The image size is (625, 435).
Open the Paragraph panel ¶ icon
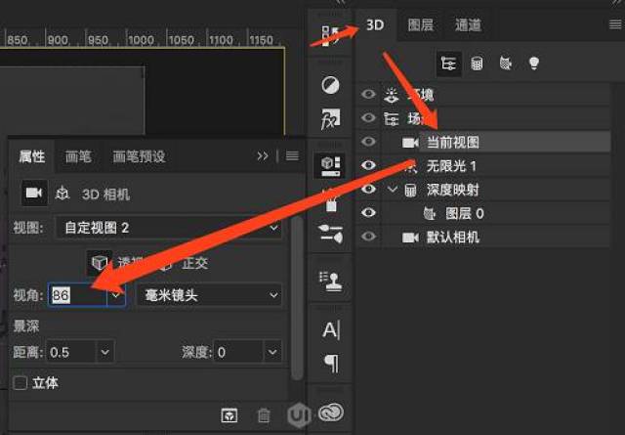click(331, 363)
